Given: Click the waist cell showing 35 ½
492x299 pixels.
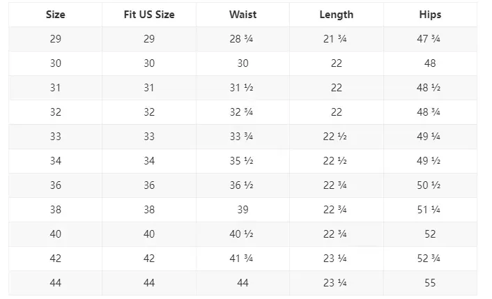Looking at the screenshot, I should (243, 161).
